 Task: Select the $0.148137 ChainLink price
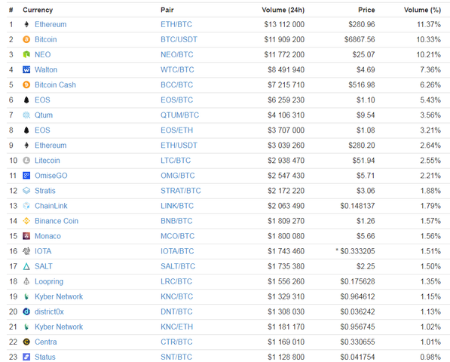[357, 206]
